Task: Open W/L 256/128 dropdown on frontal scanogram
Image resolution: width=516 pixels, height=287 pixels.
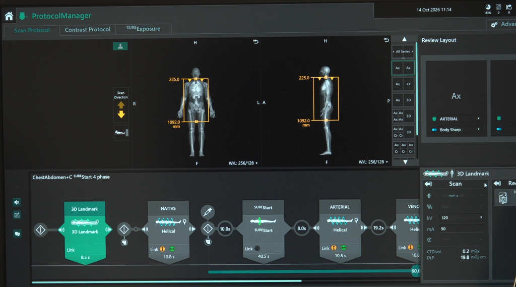Action: (243, 163)
